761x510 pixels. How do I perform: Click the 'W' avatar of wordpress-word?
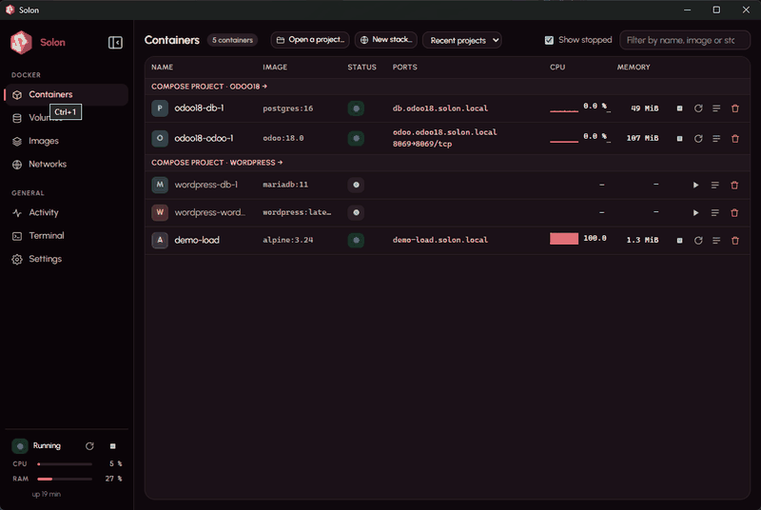coord(160,212)
